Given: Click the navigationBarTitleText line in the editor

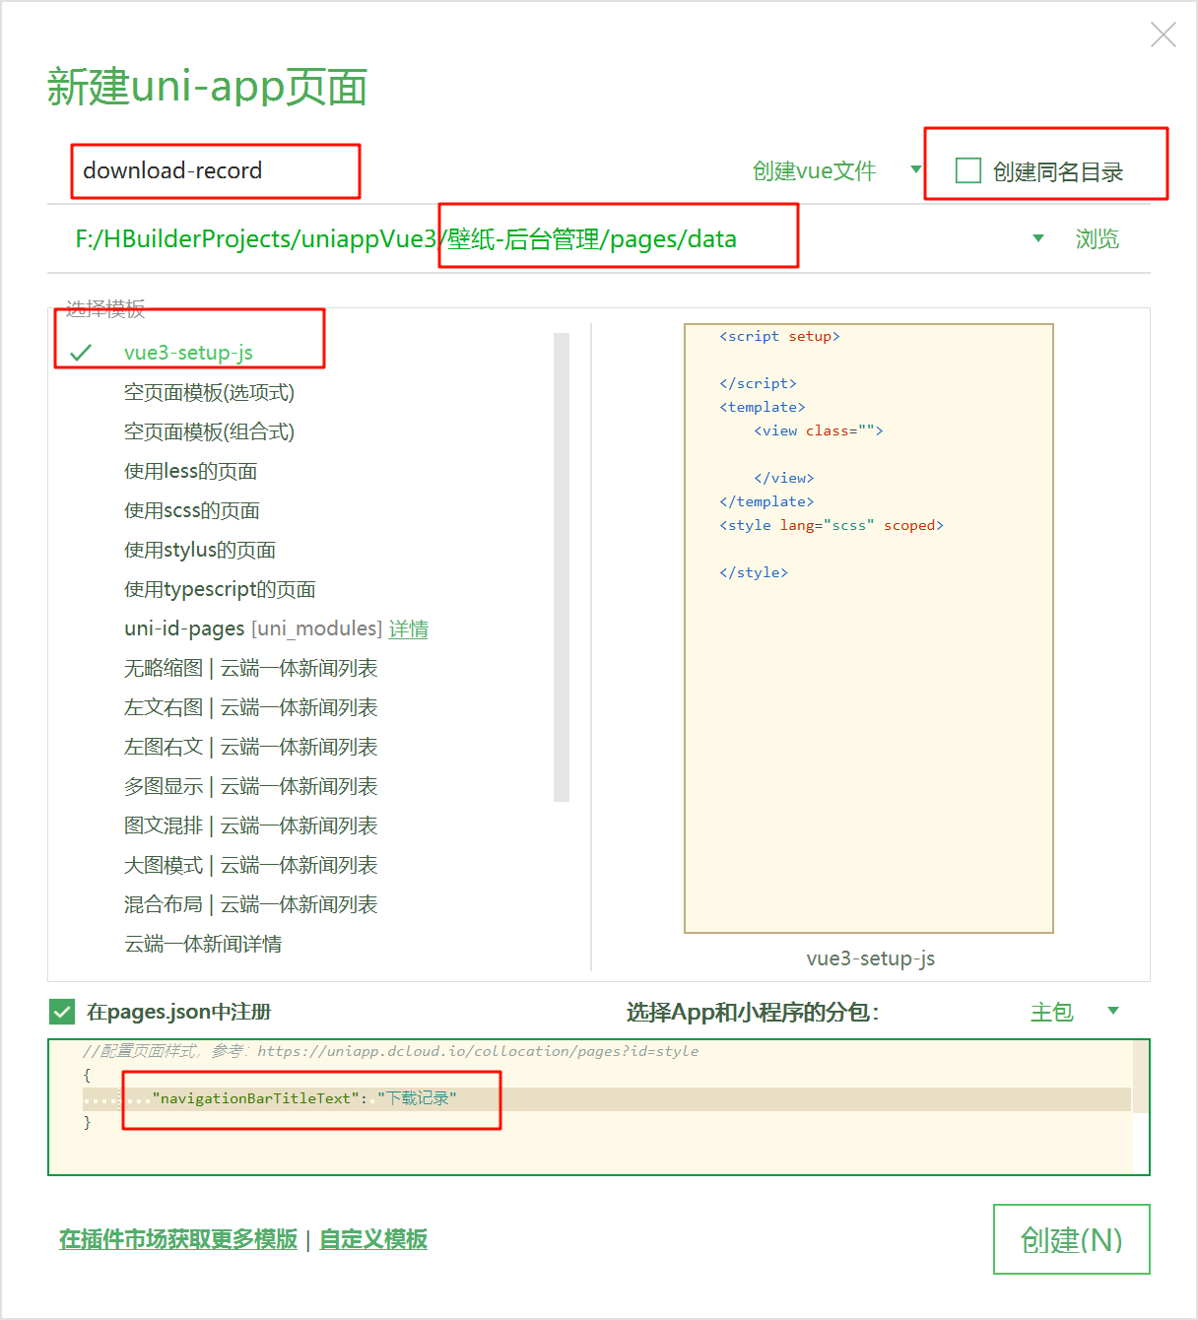Looking at the screenshot, I should [606, 1098].
